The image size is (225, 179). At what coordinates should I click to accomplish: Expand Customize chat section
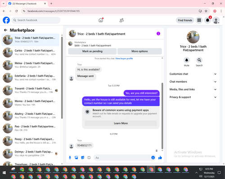click(x=193, y=74)
